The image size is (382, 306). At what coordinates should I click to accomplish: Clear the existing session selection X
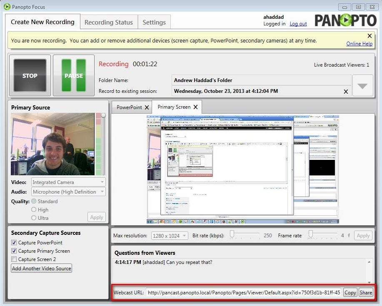point(346,92)
